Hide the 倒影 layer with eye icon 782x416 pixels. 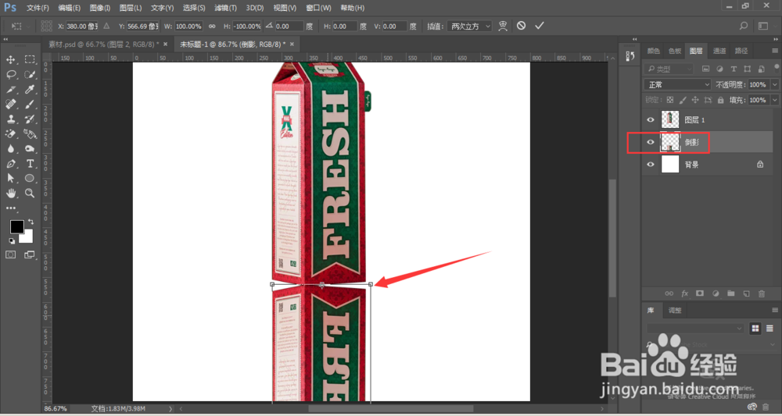(x=651, y=142)
